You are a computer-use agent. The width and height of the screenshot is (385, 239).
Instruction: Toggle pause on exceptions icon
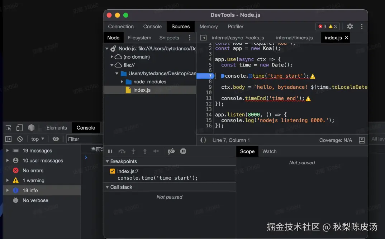(x=183, y=151)
